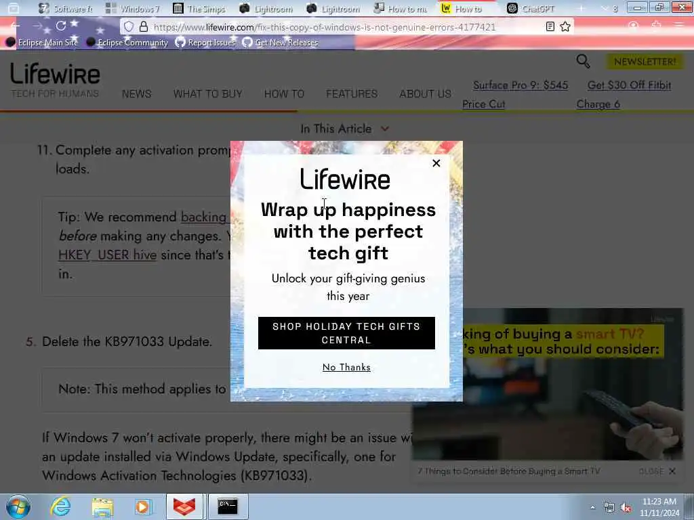The width and height of the screenshot is (694, 520).
Task: Bookmark this page with the star icon
Action: (565, 26)
